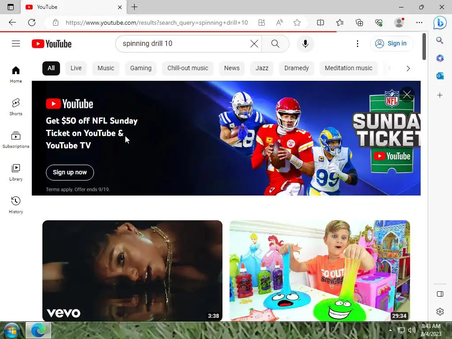Select the Live filter chip

click(76, 68)
